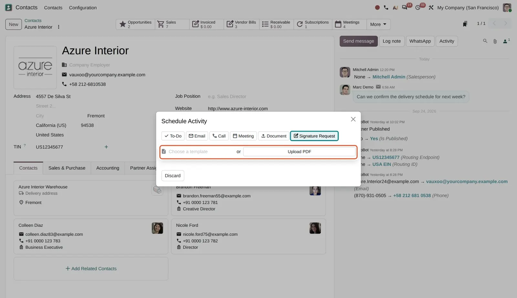
Task: Open Vendor Bills smart button
Action: coord(241,24)
